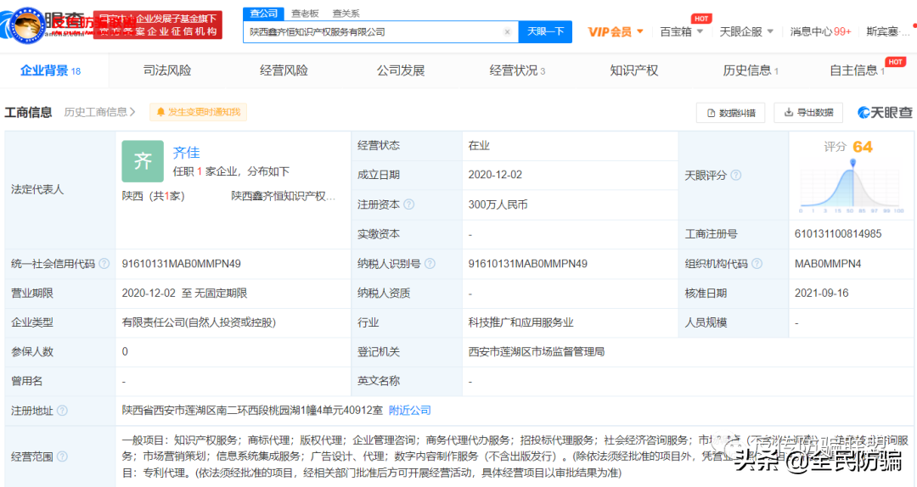
Task: Open the 公司发展 tab
Action: [401, 70]
